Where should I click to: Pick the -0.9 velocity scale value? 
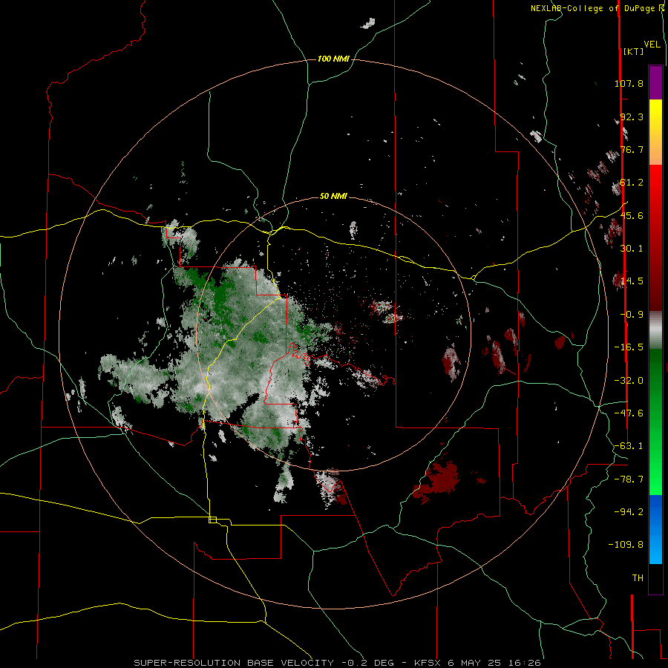[632, 315]
